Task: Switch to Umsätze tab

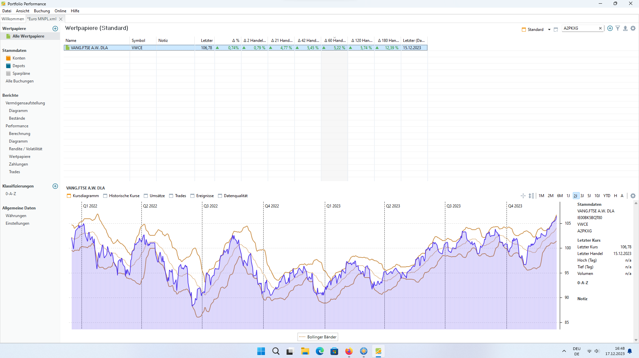Action: click(x=154, y=196)
